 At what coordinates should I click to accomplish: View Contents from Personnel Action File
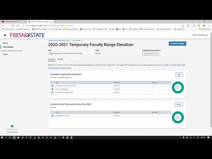click(179, 105)
